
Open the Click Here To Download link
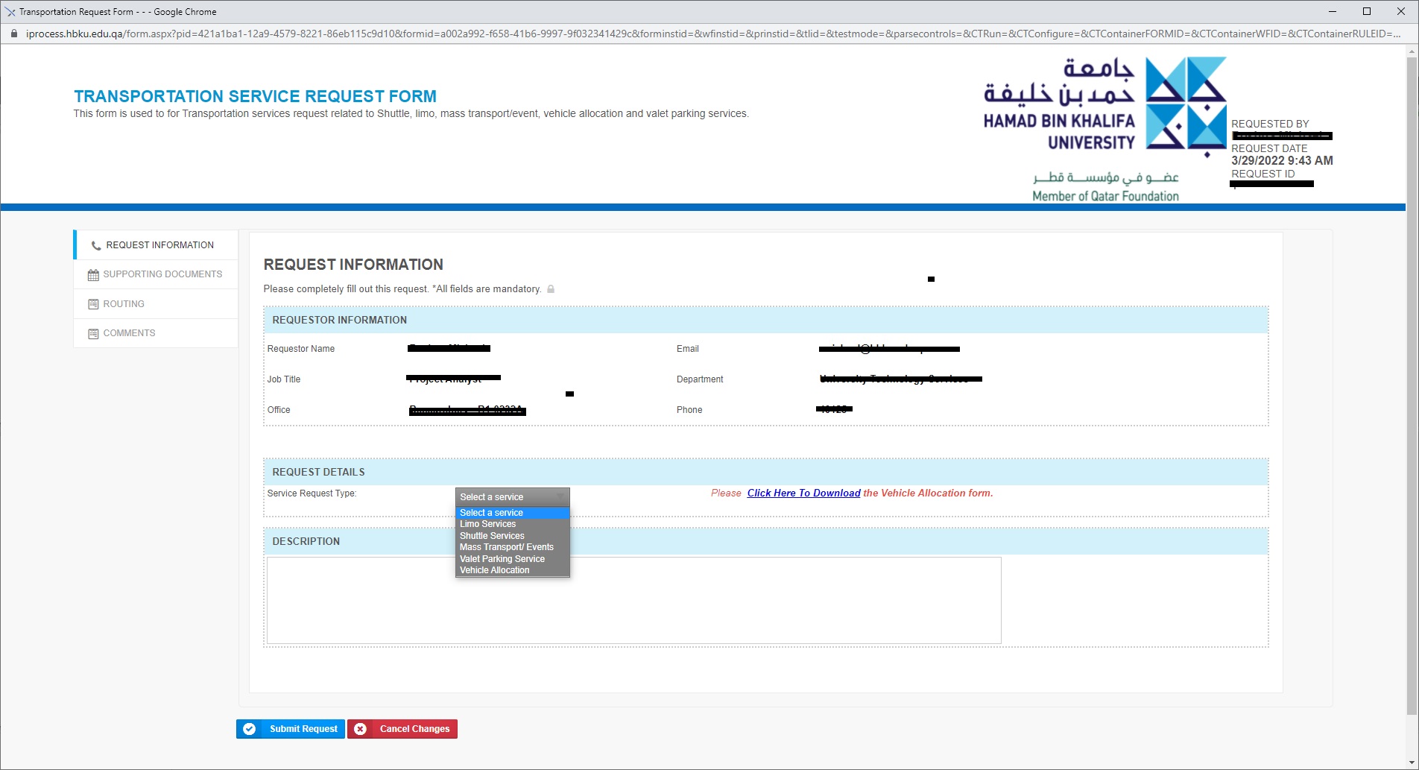(803, 493)
